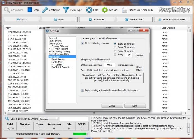Screen dimensions: 194x139
Task: Select proxy 62.173.37.204:8080
Action: (18, 35)
